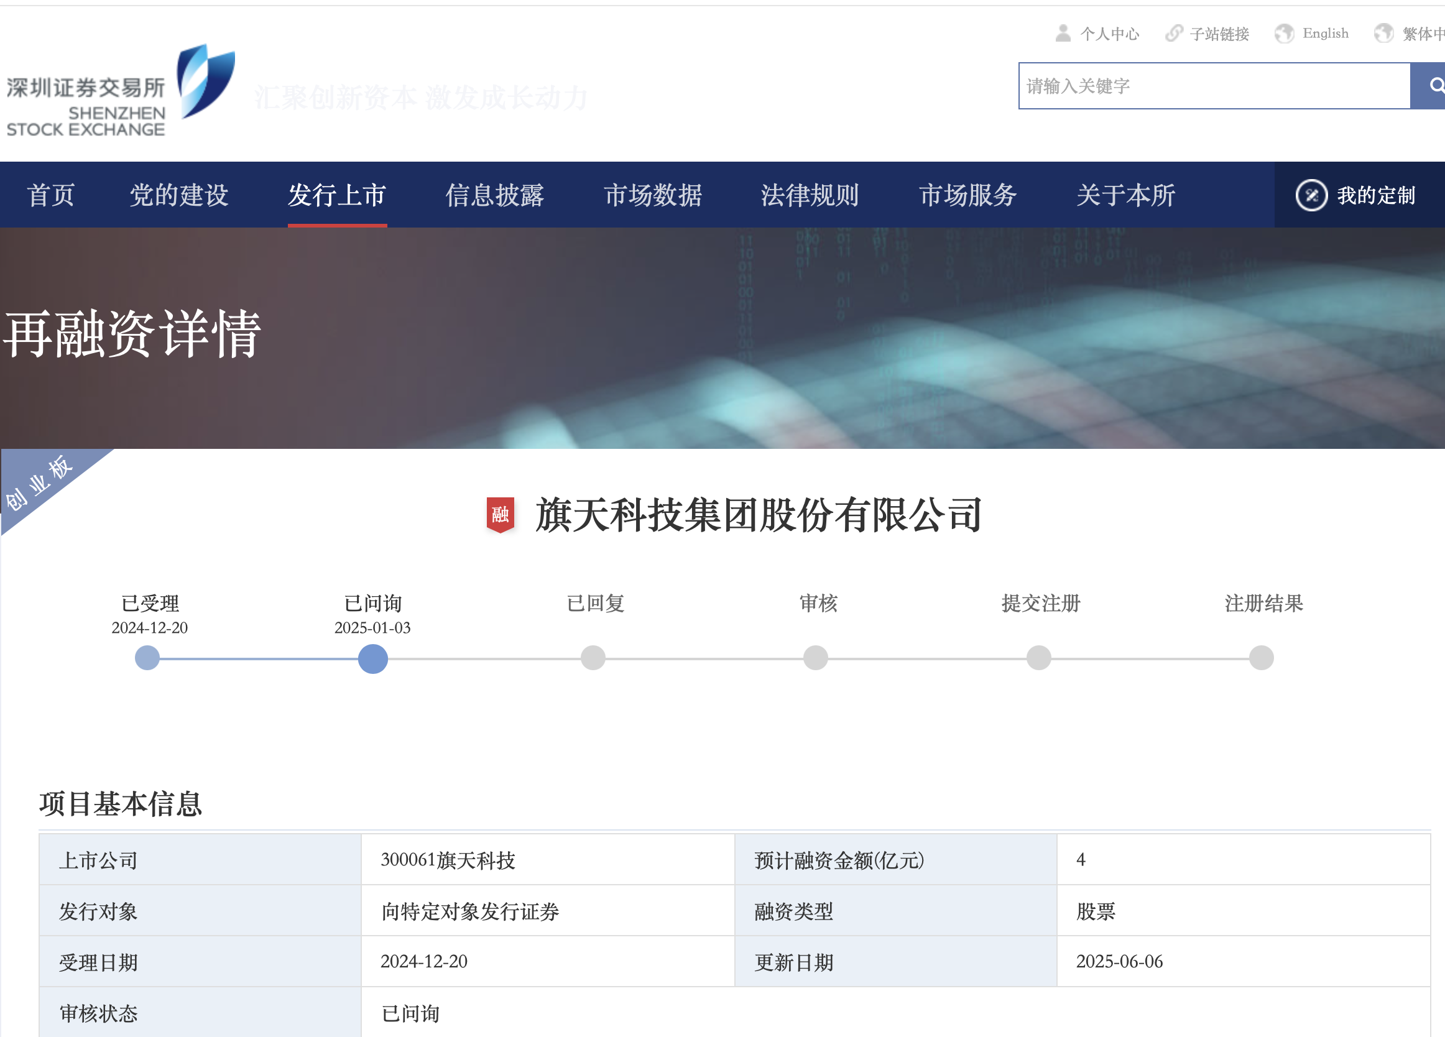This screenshot has width=1445, height=1037.
Task: Click the 个人中心 user icon
Action: (x=1063, y=33)
